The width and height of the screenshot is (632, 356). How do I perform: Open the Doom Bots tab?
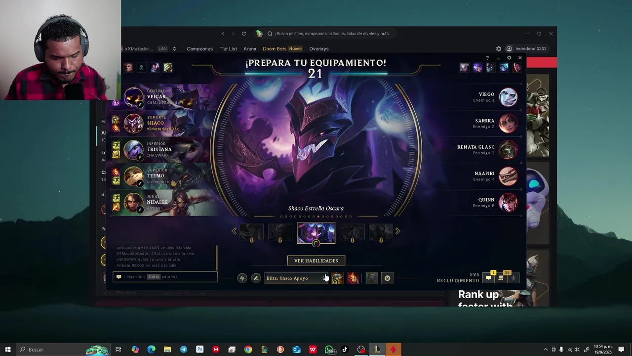pyautogui.click(x=275, y=49)
